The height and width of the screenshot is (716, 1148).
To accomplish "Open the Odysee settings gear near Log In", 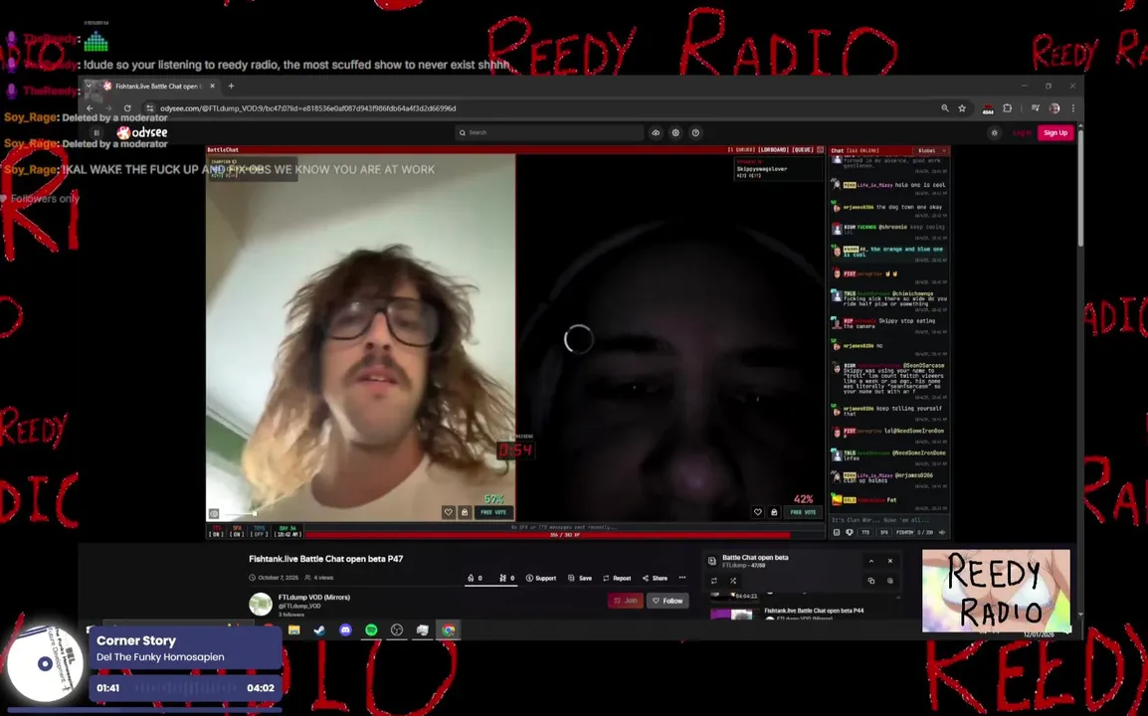I will click(994, 132).
